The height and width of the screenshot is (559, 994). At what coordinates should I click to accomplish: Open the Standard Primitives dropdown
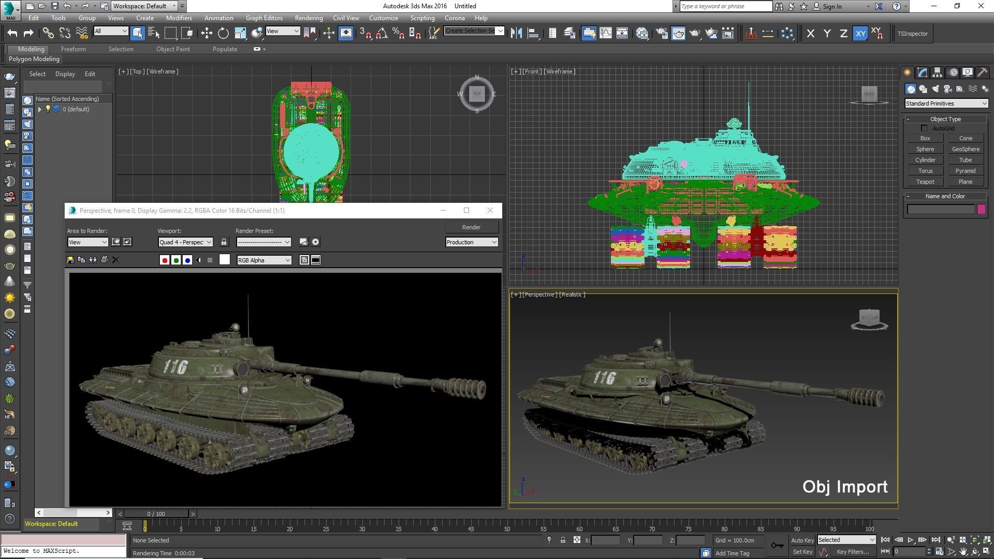click(946, 104)
